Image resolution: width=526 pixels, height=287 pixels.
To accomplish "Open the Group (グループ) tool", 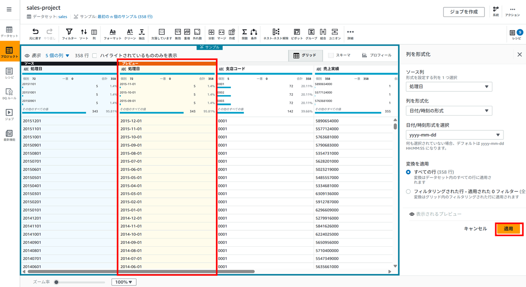I will (x=311, y=34).
